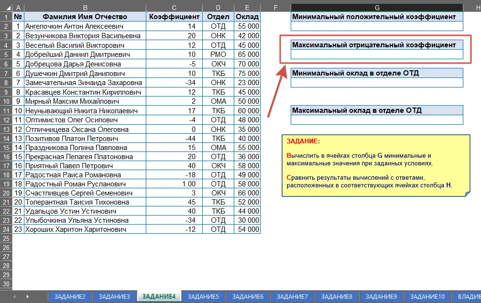481x303 pixels.
Task: Go to the ЗАДАНИЕ5 sheet tab
Action: pos(203,297)
